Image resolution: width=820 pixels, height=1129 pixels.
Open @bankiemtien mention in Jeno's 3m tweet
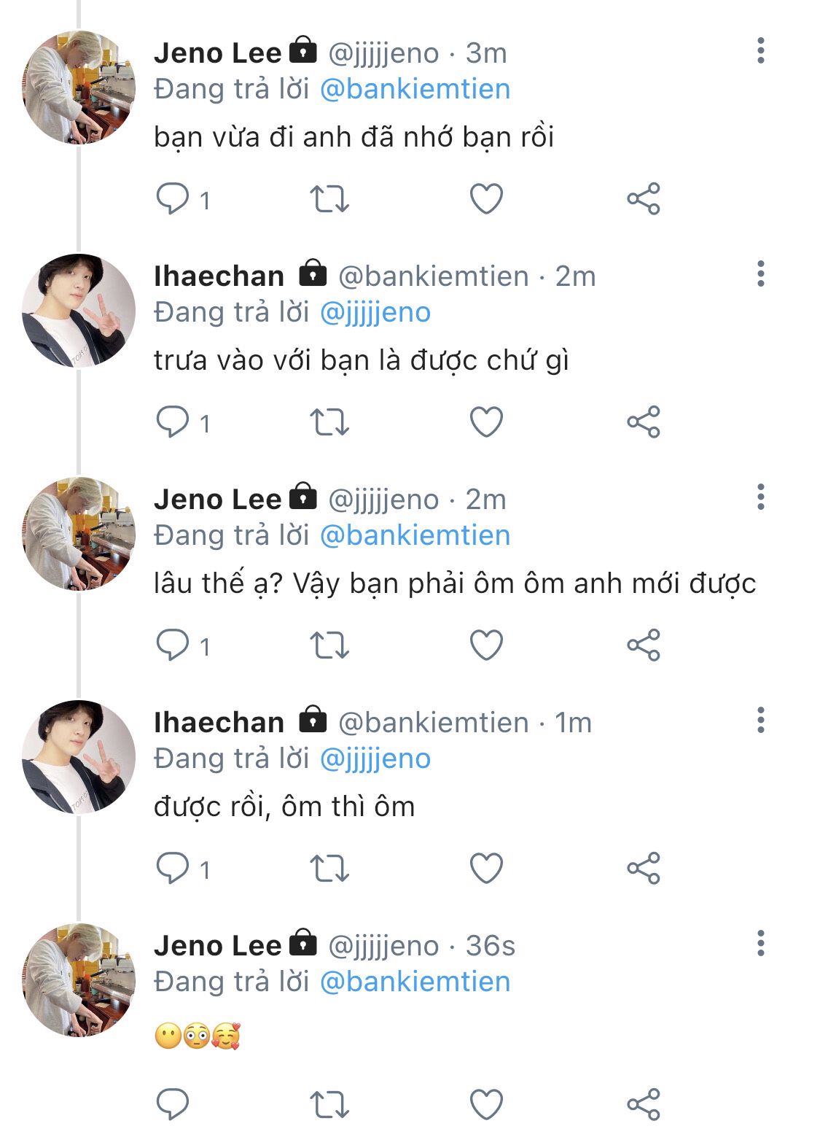415,89
